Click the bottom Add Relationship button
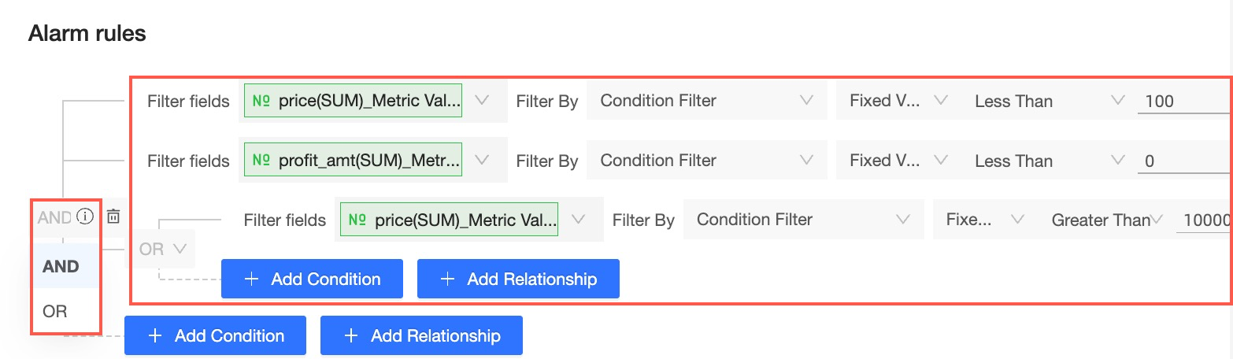 coord(421,336)
